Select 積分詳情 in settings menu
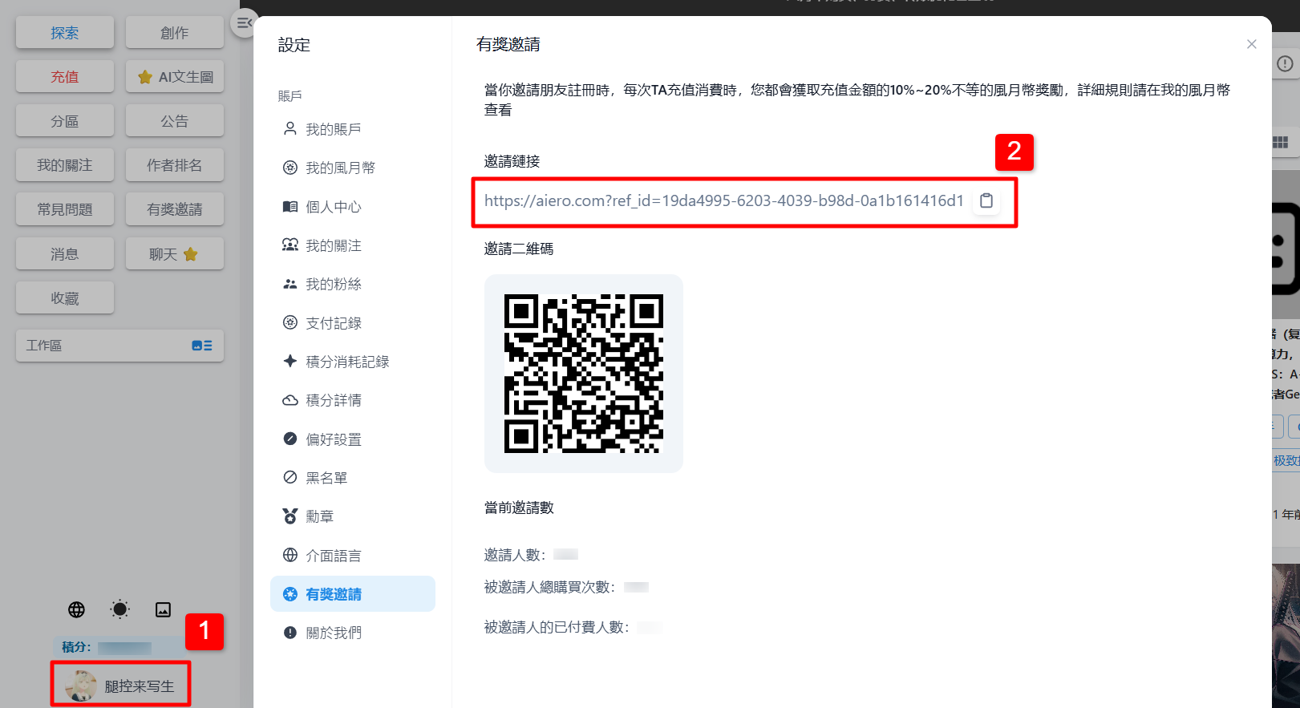This screenshot has width=1300, height=708. pyautogui.click(x=353, y=400)
